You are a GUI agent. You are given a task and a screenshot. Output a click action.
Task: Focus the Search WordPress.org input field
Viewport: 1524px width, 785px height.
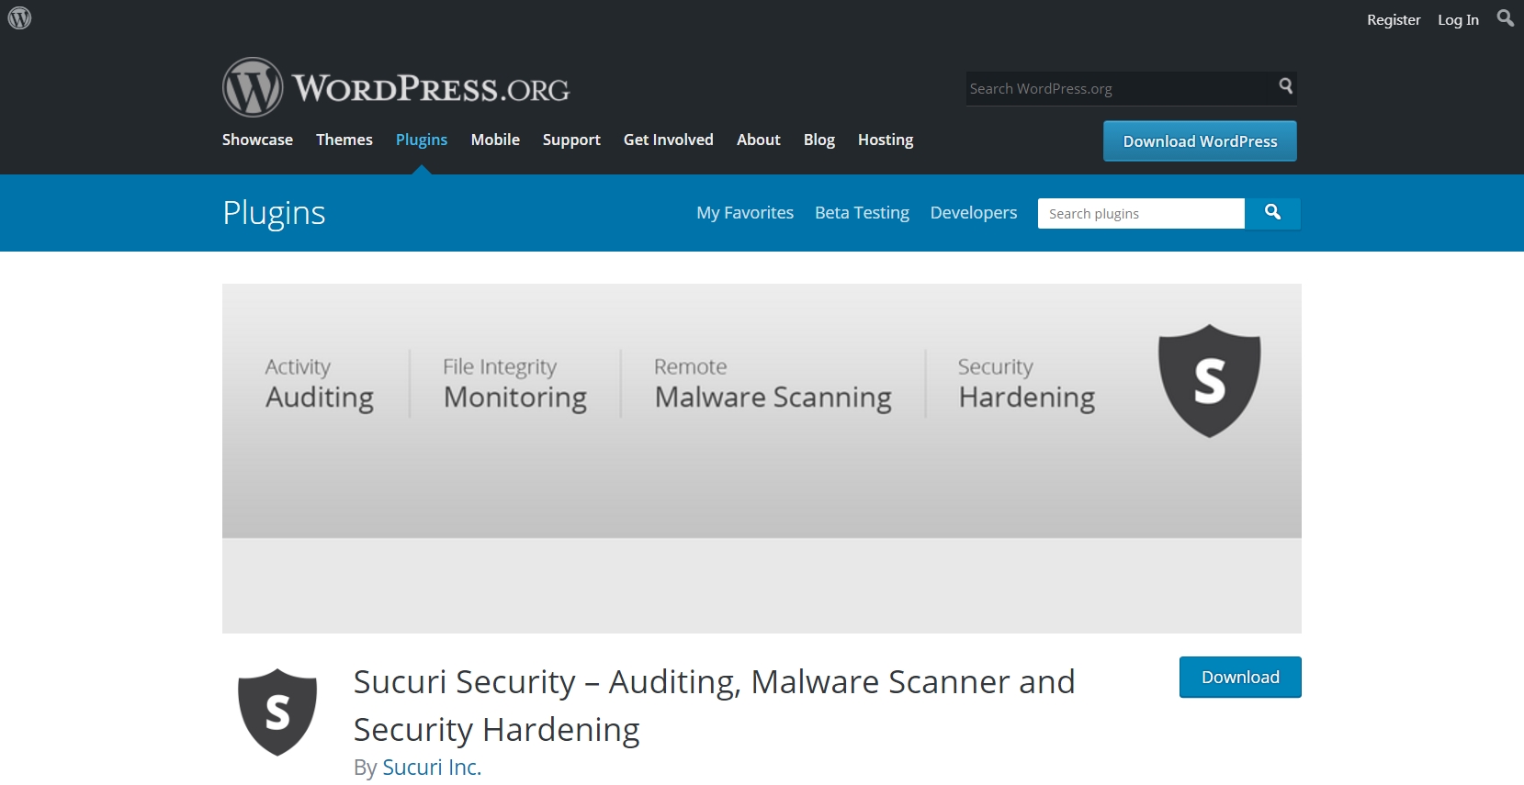tap(1119, 89)
